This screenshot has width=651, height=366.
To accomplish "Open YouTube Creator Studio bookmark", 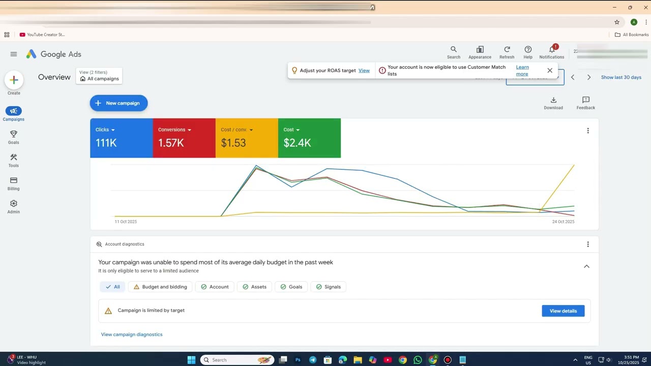I will (42, 35).
